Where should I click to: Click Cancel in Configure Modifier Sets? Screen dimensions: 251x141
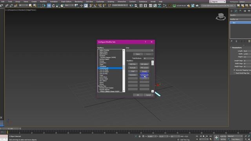(x=148, y=95)
